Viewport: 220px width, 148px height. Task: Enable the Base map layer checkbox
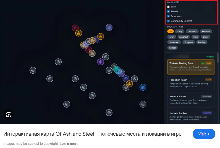tap(168, 7)
